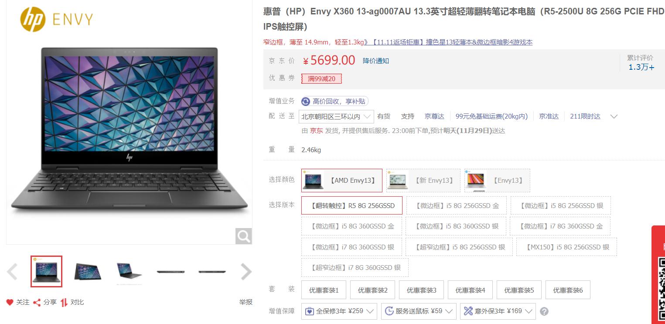Click the 高价回收 recycle service icon

click(x=306, y=102)
